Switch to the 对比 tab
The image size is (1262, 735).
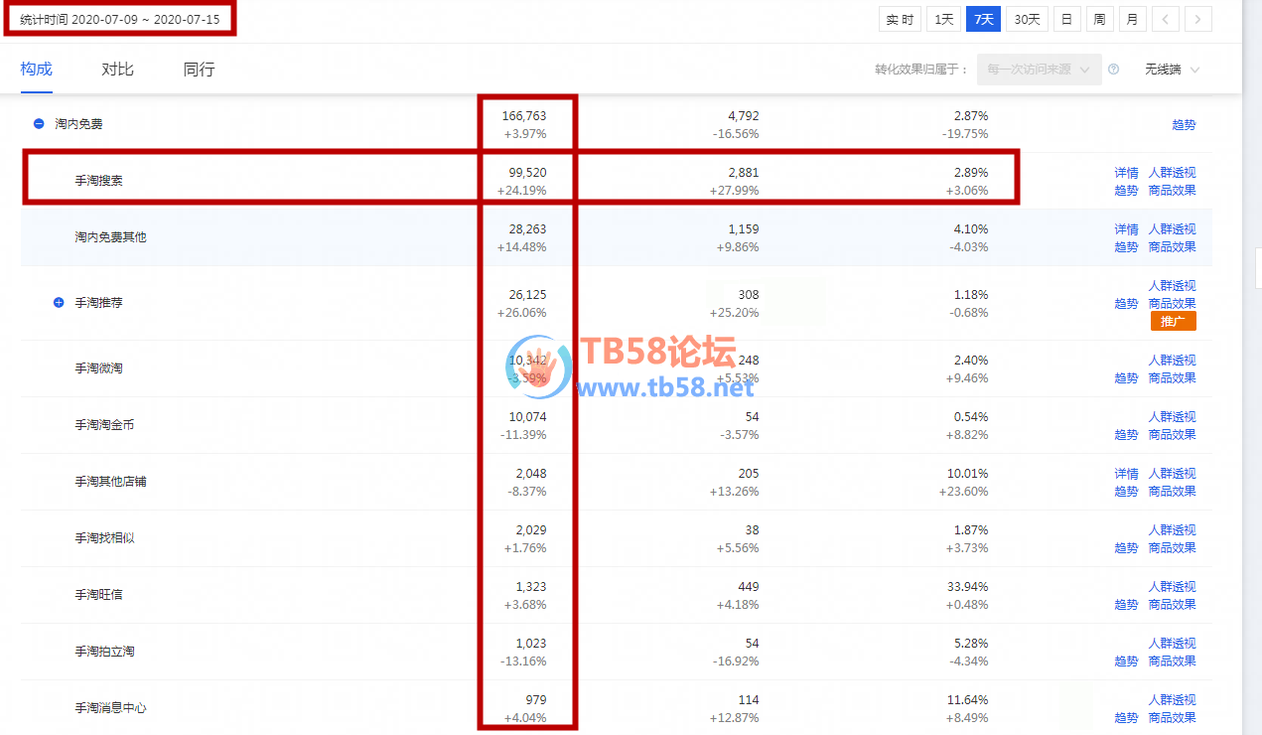117,70
